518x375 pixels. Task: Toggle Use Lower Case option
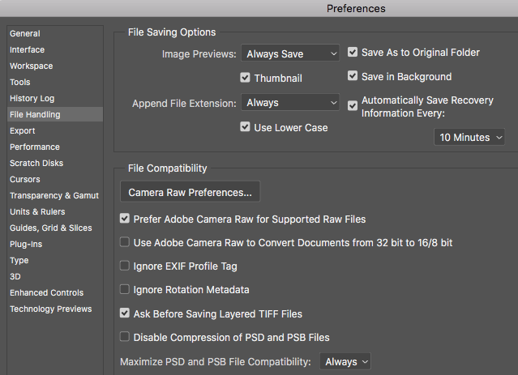pyautogui.click(x=246, y=127)
